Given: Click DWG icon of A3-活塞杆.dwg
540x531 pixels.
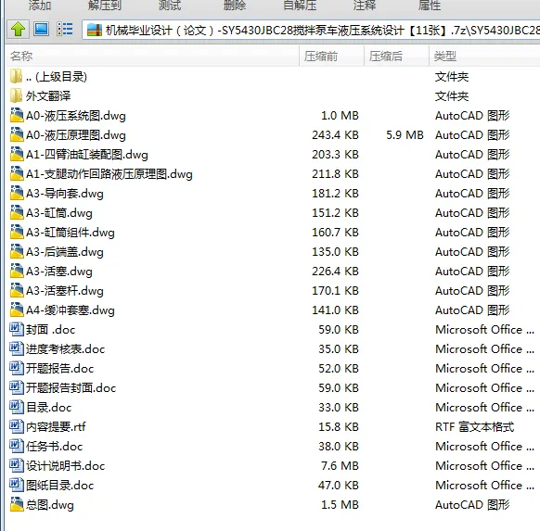Looking at the screenshot, I should [x=17, y=290].
